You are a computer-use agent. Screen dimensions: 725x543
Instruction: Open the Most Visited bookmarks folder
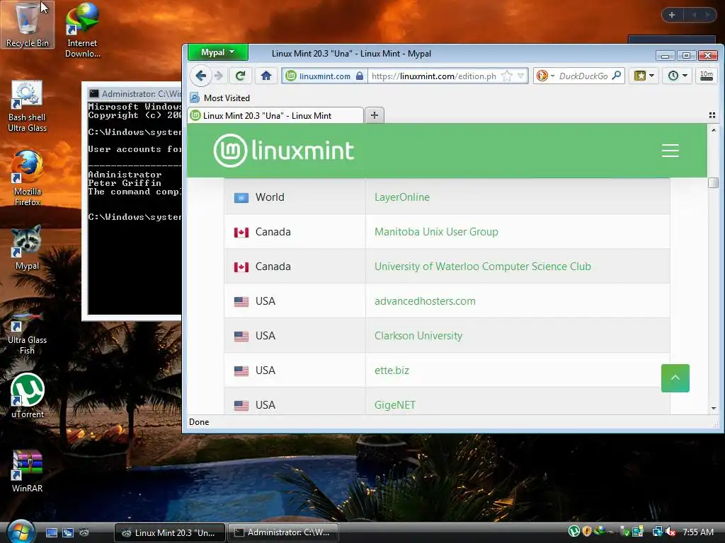tap(220, 98)
